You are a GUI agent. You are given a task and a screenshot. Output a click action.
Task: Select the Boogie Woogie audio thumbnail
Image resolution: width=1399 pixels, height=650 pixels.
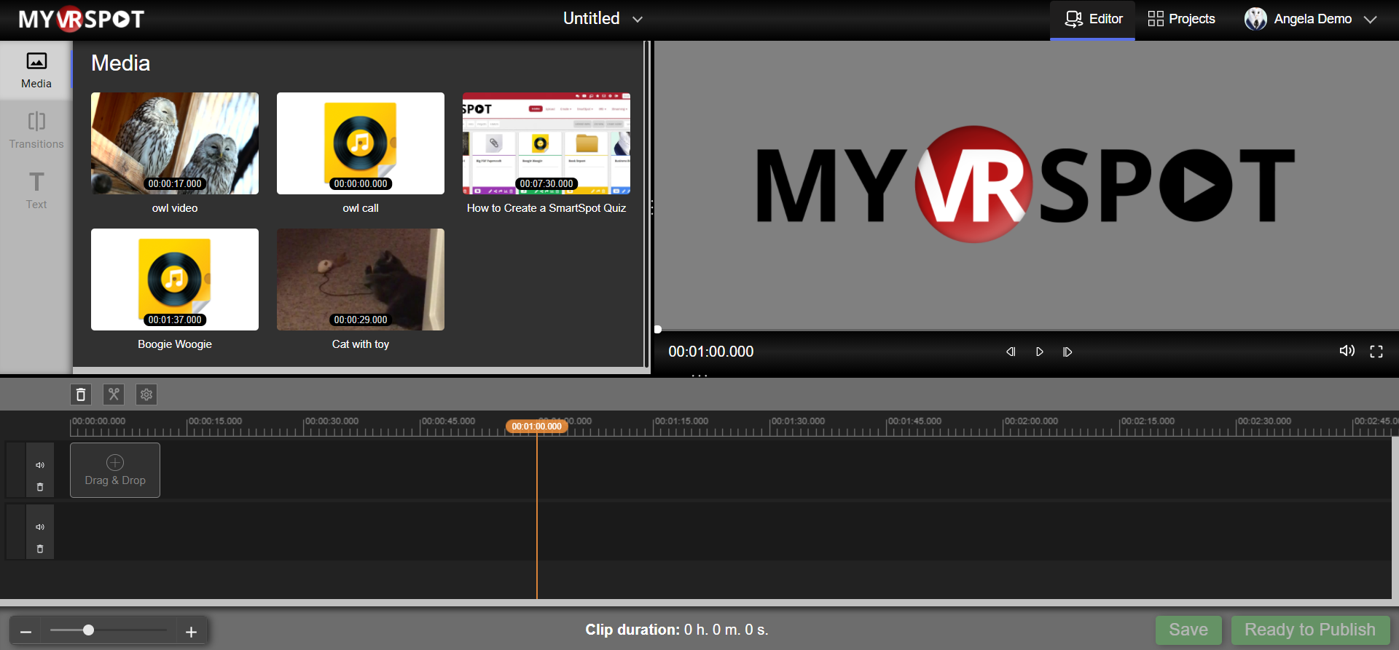(x=175, y=280)
